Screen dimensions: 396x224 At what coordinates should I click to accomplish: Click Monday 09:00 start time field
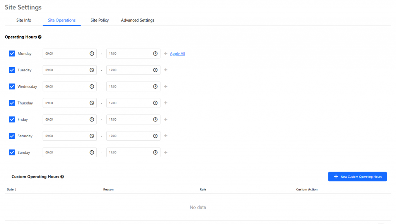point(70,54)
